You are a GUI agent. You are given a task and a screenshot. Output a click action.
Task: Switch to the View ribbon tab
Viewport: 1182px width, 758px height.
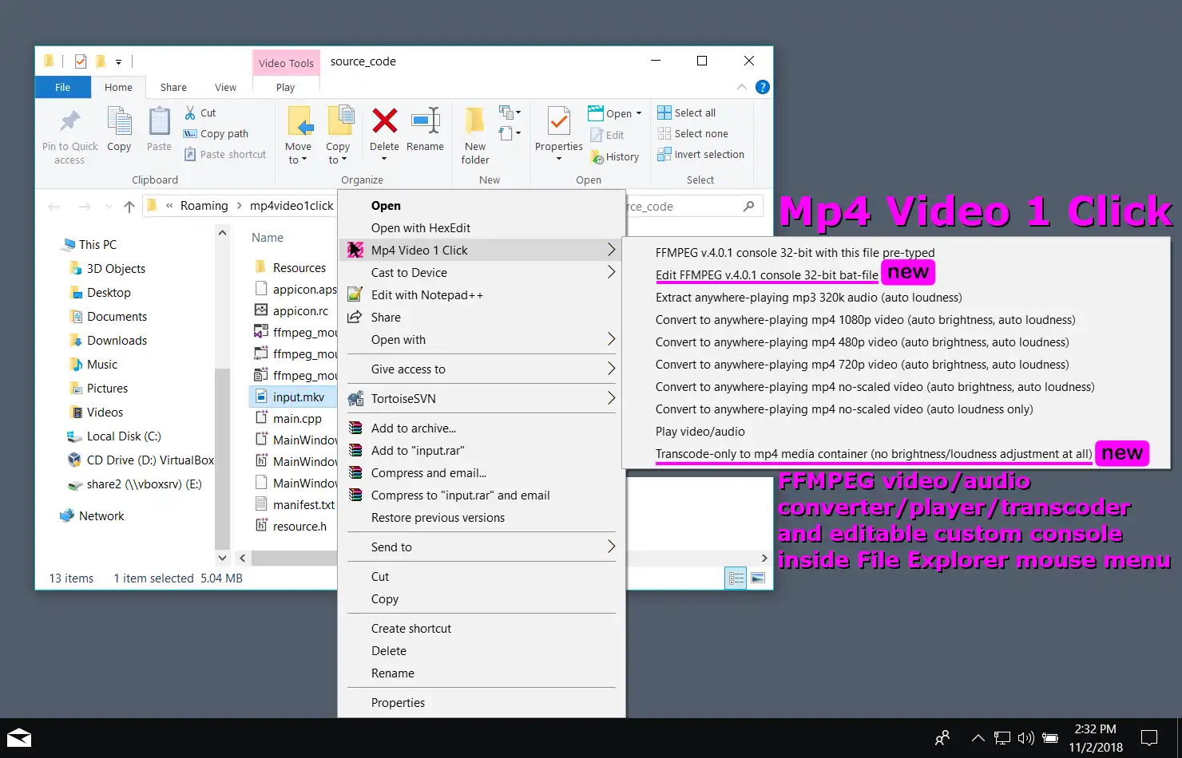pos(225,88)
